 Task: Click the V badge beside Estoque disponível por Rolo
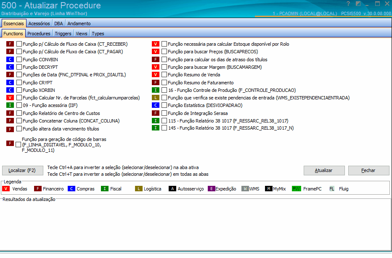pos(156,44)
